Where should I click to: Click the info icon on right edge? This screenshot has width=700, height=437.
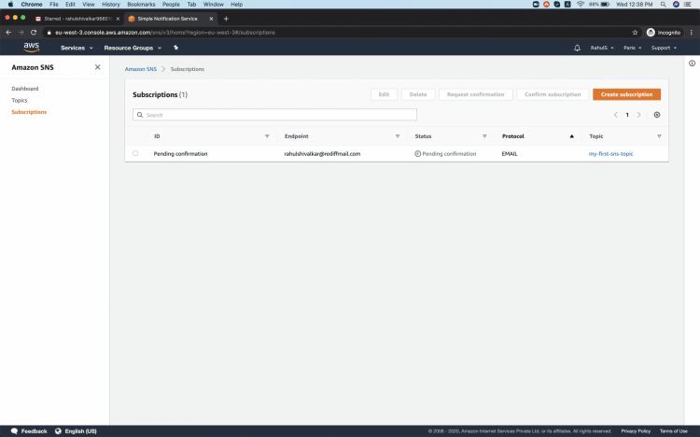(692, 63)
